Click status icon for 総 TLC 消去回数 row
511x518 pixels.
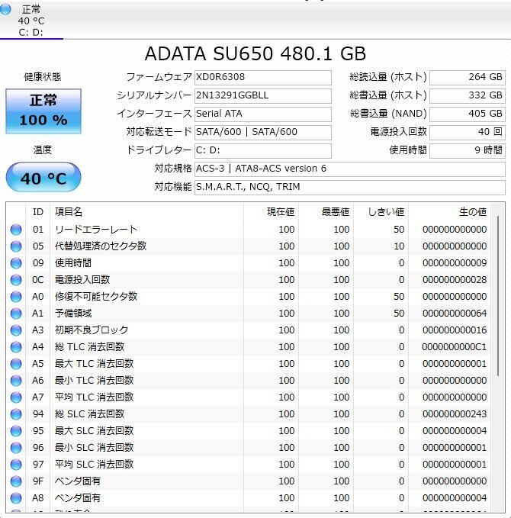[16, 347]
